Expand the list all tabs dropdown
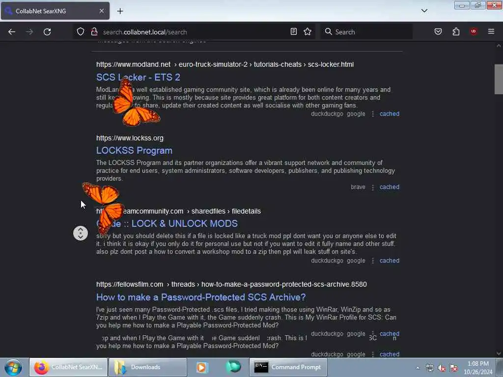The width and height of the screenshot is (503, 377). point(424,11)
